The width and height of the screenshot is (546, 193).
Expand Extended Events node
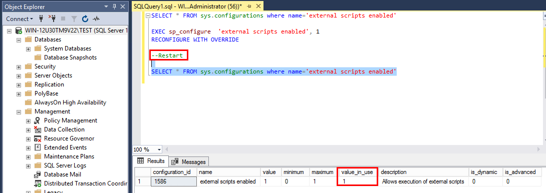pos(29,147)
